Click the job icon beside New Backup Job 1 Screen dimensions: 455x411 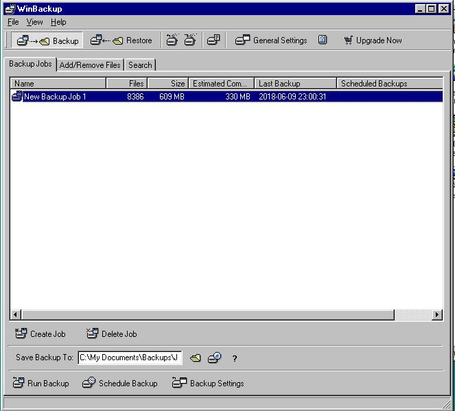(x=17, y=96)
